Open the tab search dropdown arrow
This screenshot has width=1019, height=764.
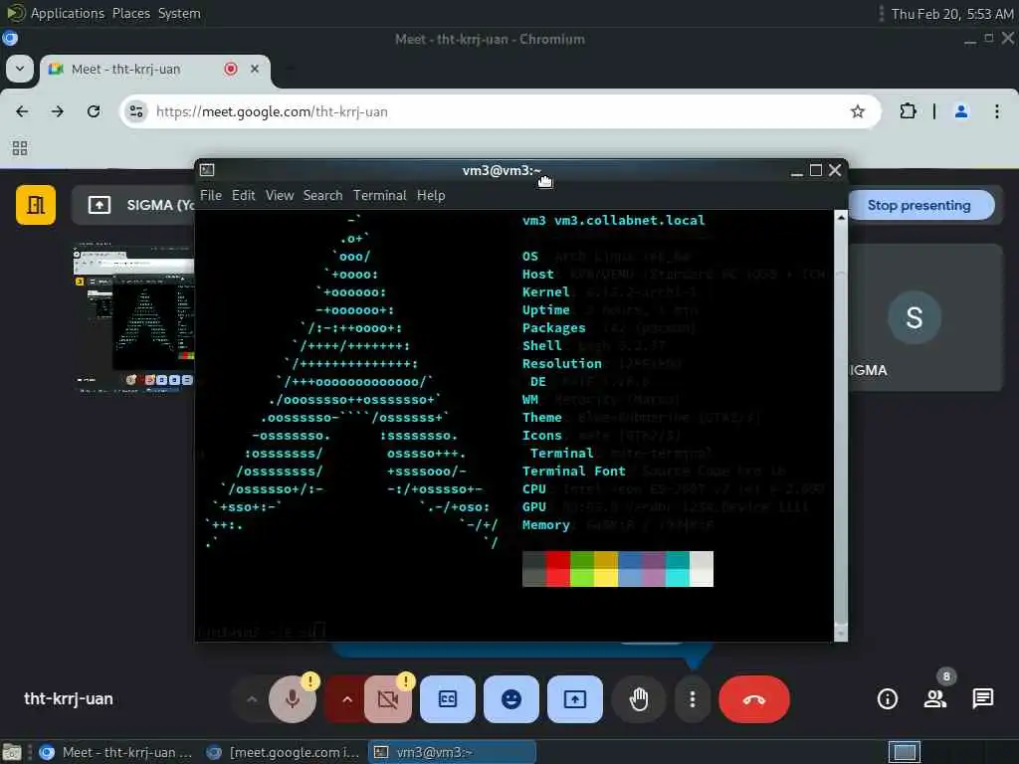pos(20,69)
